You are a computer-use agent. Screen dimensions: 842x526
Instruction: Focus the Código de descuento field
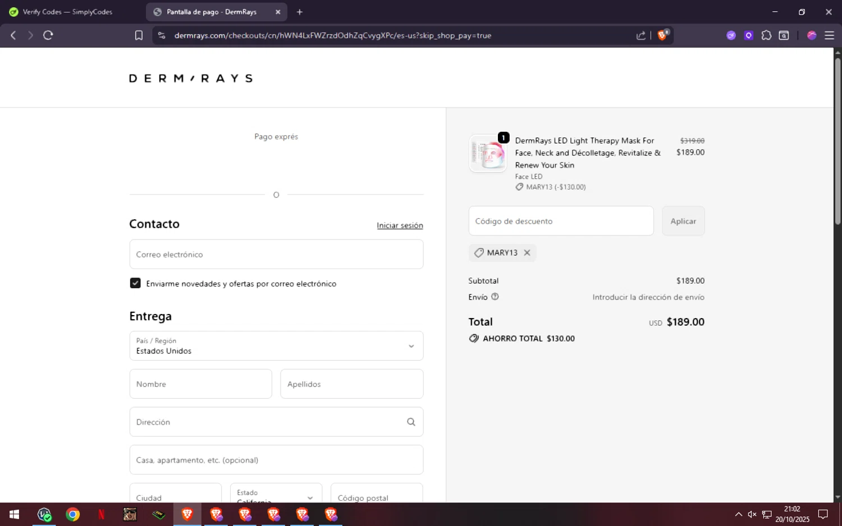(561, 221)
